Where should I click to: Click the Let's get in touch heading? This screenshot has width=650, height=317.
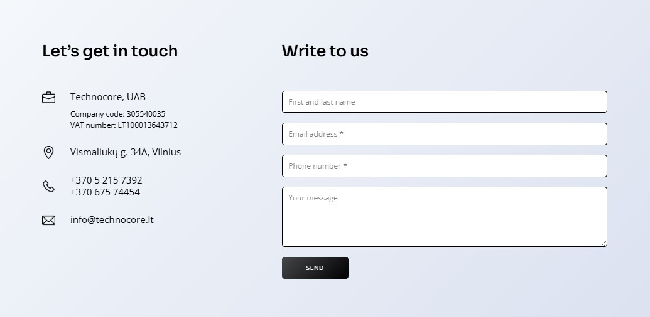110,51
